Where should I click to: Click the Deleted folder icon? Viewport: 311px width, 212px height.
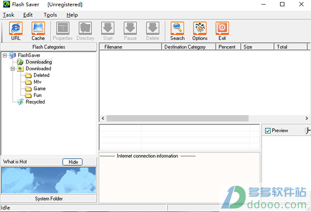click(x=28, y=75)
